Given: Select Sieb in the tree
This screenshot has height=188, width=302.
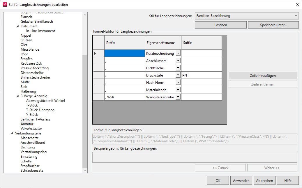Looking at the screenshot, I should [24, 87].
